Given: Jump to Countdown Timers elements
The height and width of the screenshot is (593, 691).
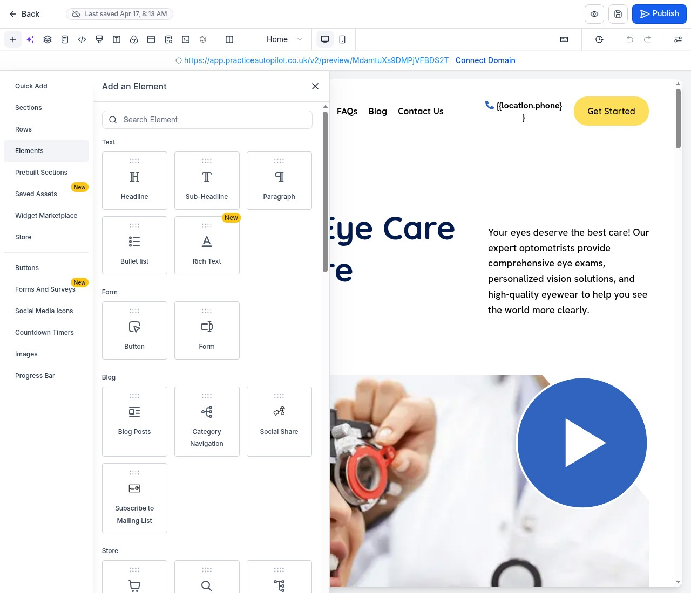Looking at the screenshot, I should pyautogui.click(x=46, y=333).
